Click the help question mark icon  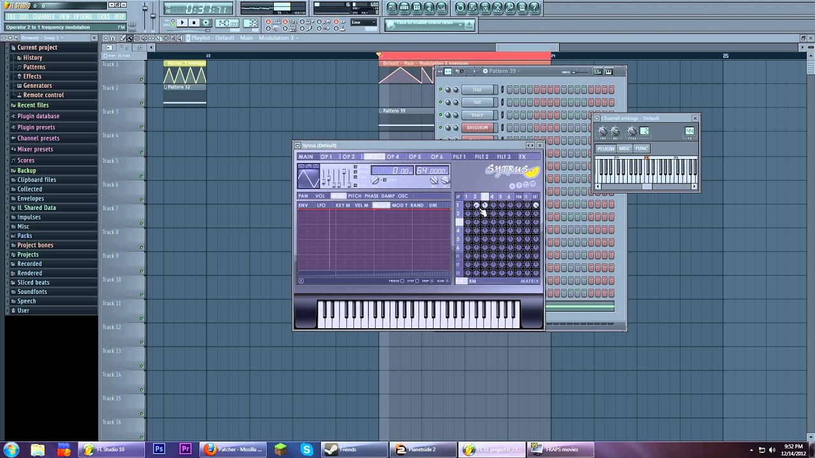click(535, 8)
